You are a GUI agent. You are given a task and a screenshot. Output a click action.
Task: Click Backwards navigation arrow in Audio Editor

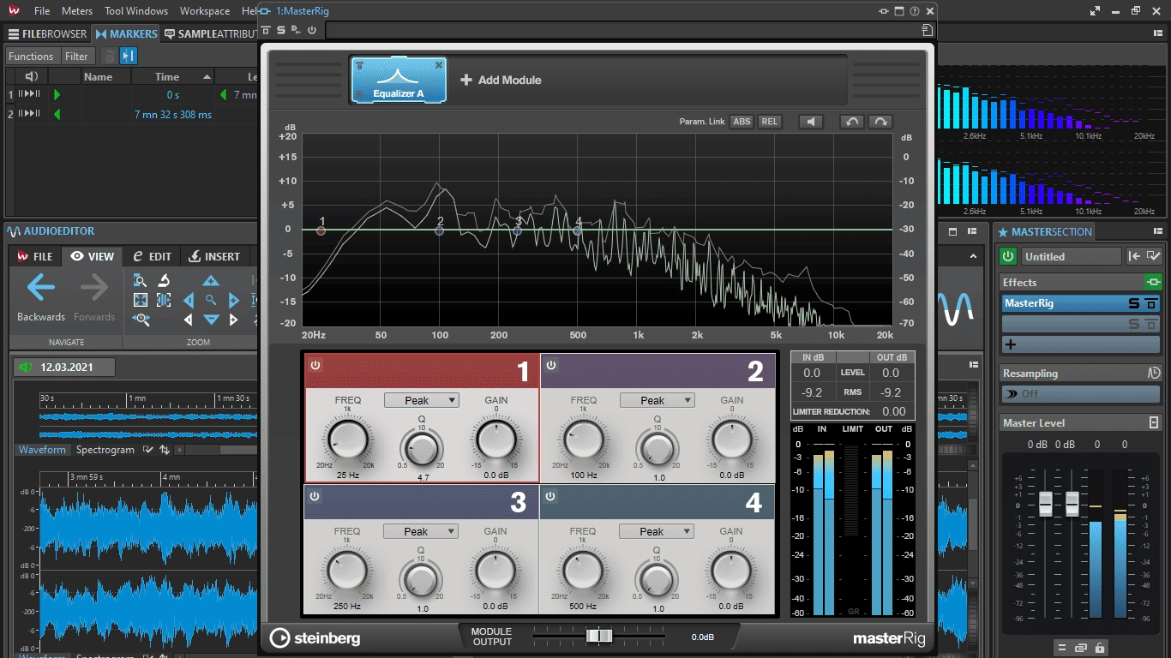40,288
